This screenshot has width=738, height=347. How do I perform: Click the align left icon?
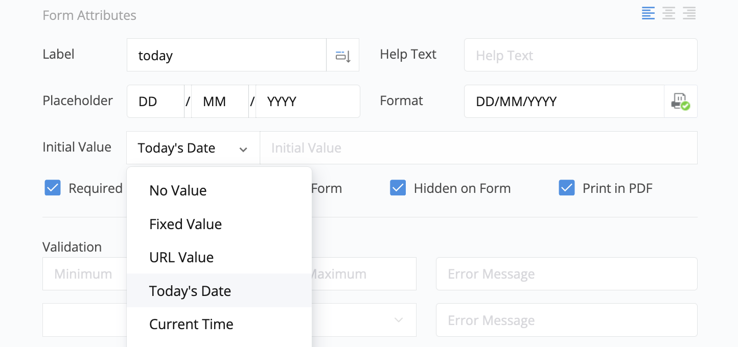[648, 13]
